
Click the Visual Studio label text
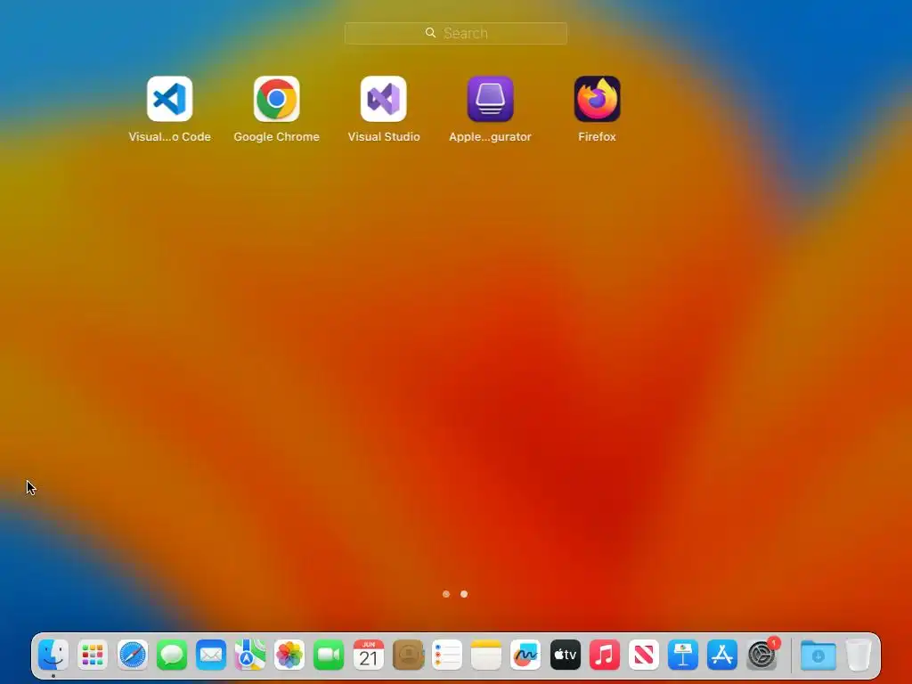point(383,136)
